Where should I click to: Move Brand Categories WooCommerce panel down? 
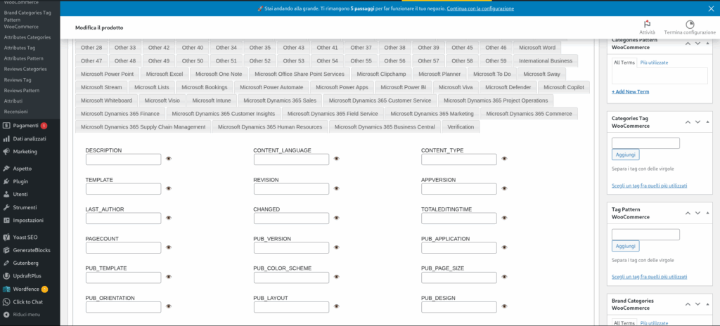point(697,304)
